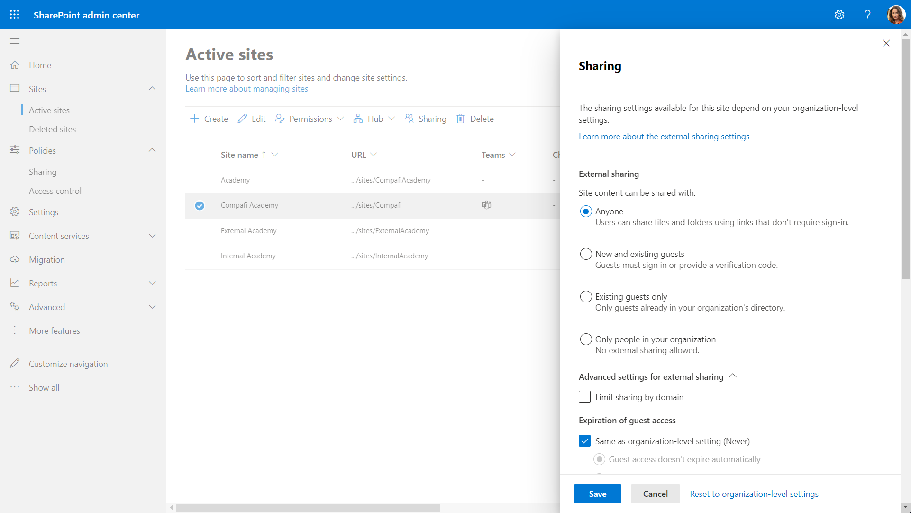This screenshot has width=911, height=513.
Task: Click the Save button
Action: (597, 494)
